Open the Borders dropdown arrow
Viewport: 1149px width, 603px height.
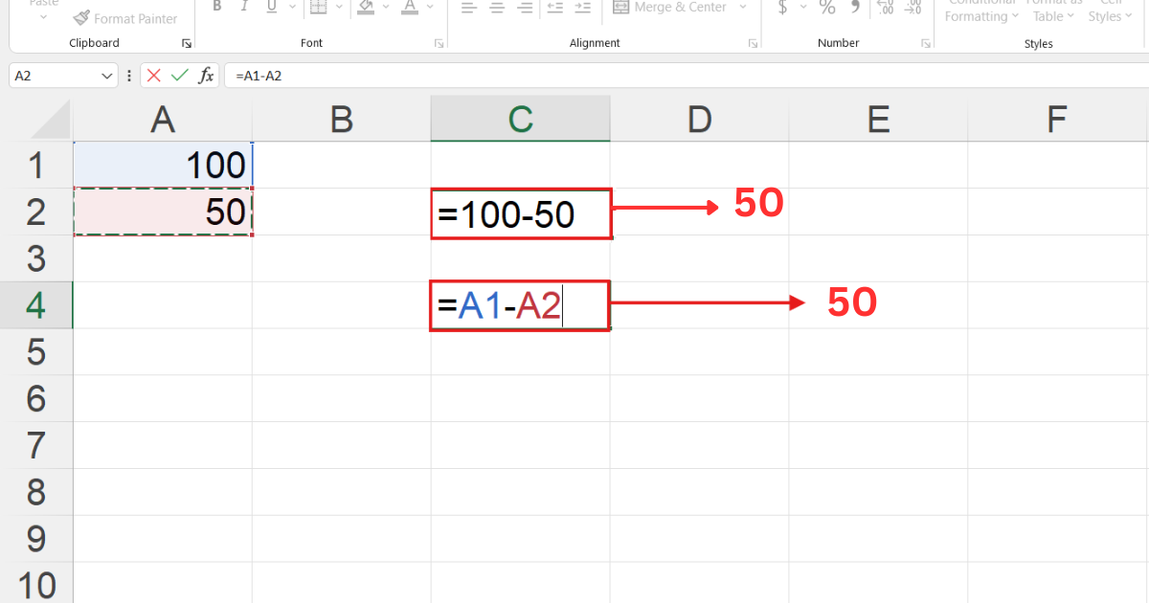tap(339, 8)
